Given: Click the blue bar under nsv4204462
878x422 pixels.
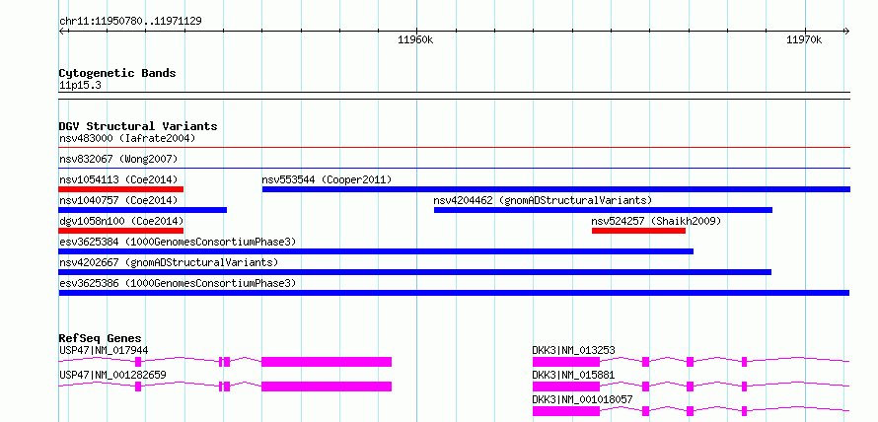Looking at the screenshot, I should click(603, 210).
